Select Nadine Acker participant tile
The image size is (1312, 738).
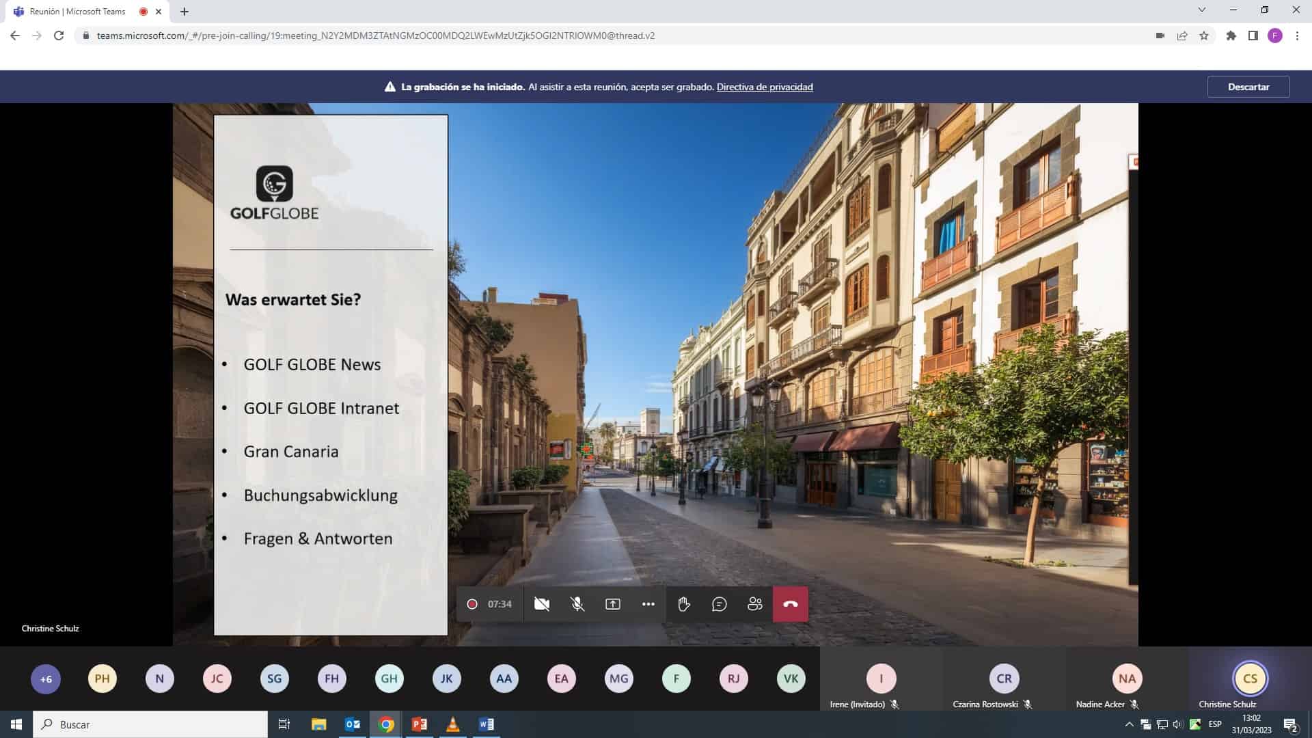[1127, 679]
